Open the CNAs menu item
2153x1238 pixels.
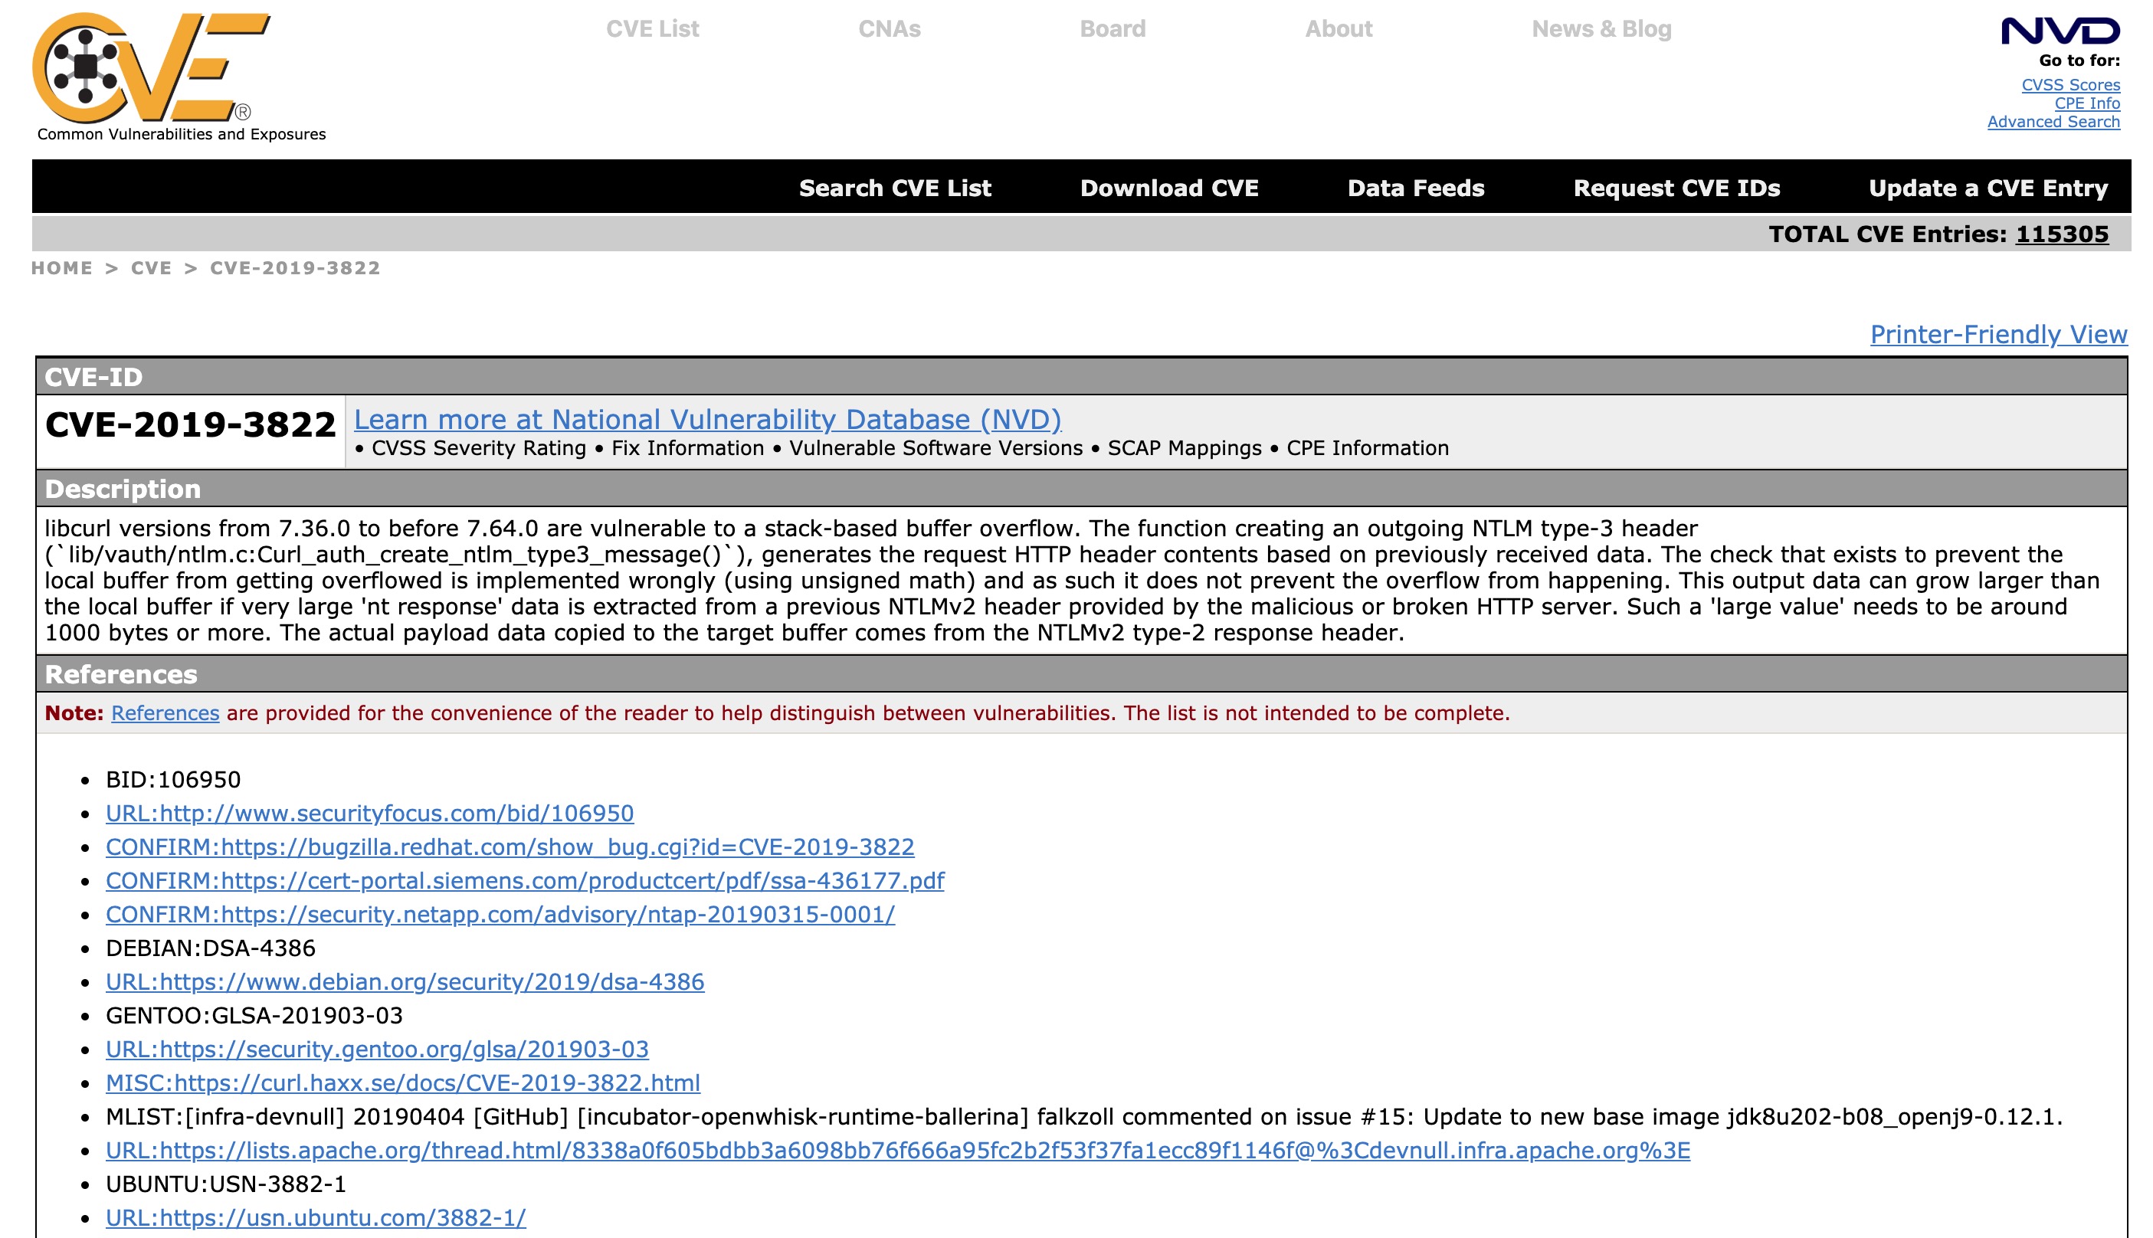coord(889,29)
